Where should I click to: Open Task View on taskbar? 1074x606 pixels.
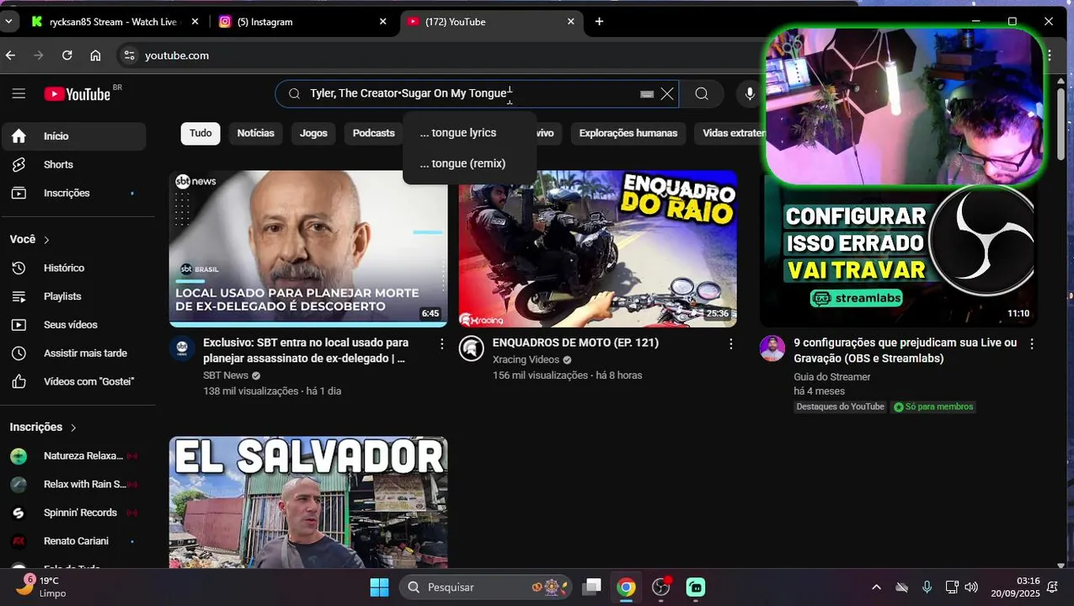click(592, 587)
